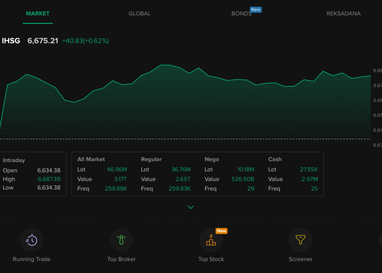Click the New badge on Top Stock
This screenshot has height=273, width=382.
point(221,231)
